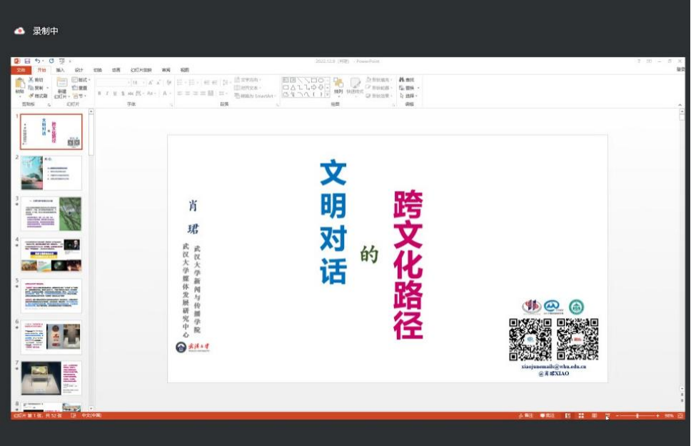Image resolution: width=691 pixels, height=446 pixels.
Task: Save the presentation from the quick access toolbar
Action: (x=27, y=61)
